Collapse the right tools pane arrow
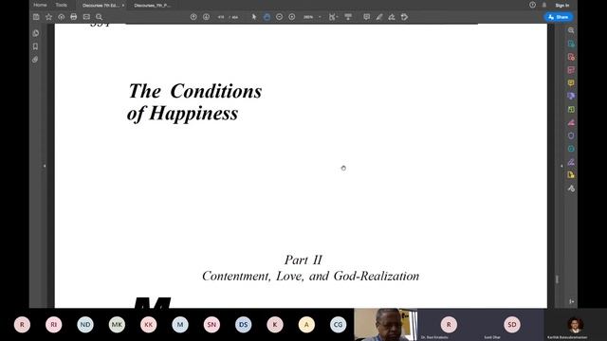Screen dimensions: 607x341 [x=561, y=166]
